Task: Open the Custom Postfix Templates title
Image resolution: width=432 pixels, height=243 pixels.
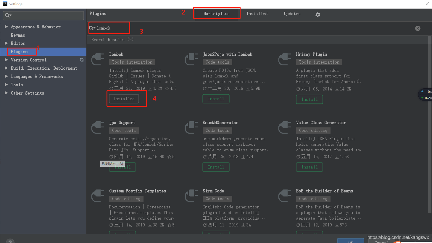Action: pos(138,191)
